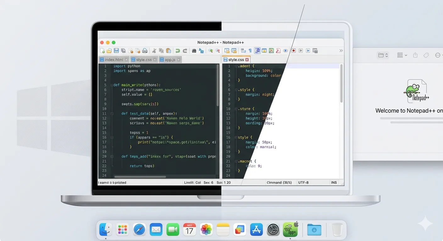Click the 'import python' line of code

pos(127,66)
